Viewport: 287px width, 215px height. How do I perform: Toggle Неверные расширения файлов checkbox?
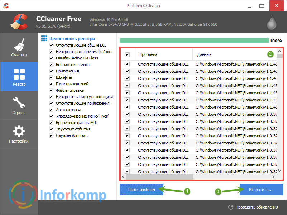click(51, 52)
